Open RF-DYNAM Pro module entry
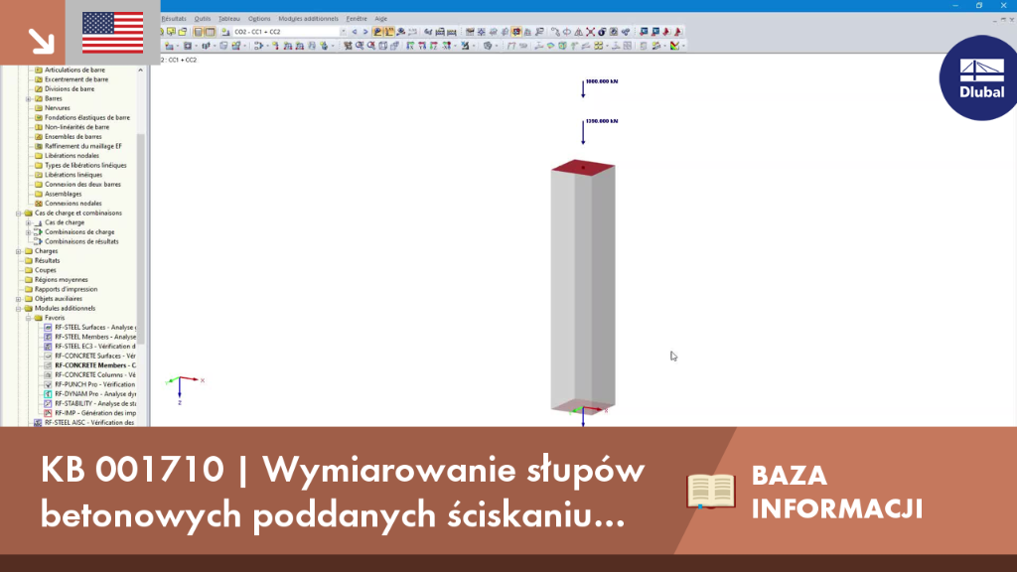Viewport: 1017px width, 572px height. 95,393
